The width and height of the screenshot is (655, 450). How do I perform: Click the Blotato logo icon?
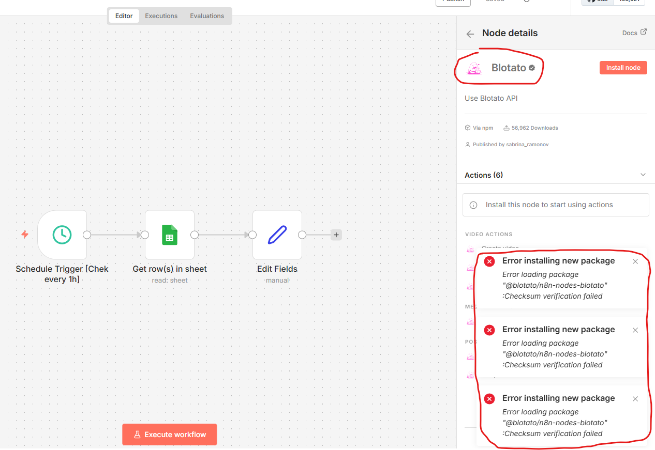pos(474,68)
